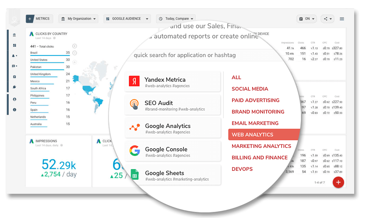The width and height of the screenshot is (366, 218).
Task: Open the organization bank icon in sidebar
Action: [14, 35]
